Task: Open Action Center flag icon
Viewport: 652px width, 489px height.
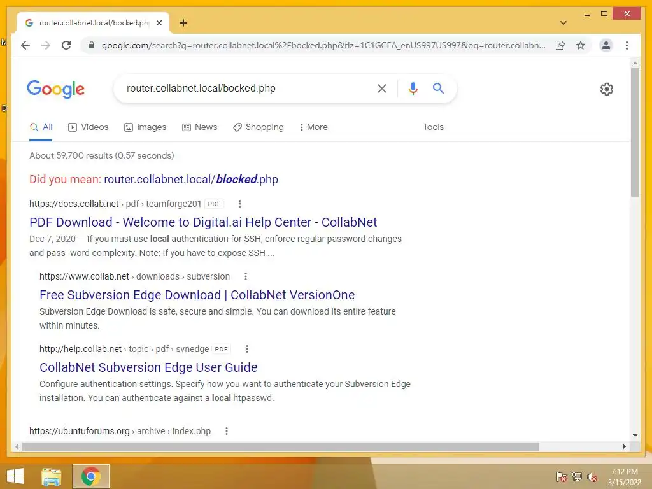Action: click(562, 477)
